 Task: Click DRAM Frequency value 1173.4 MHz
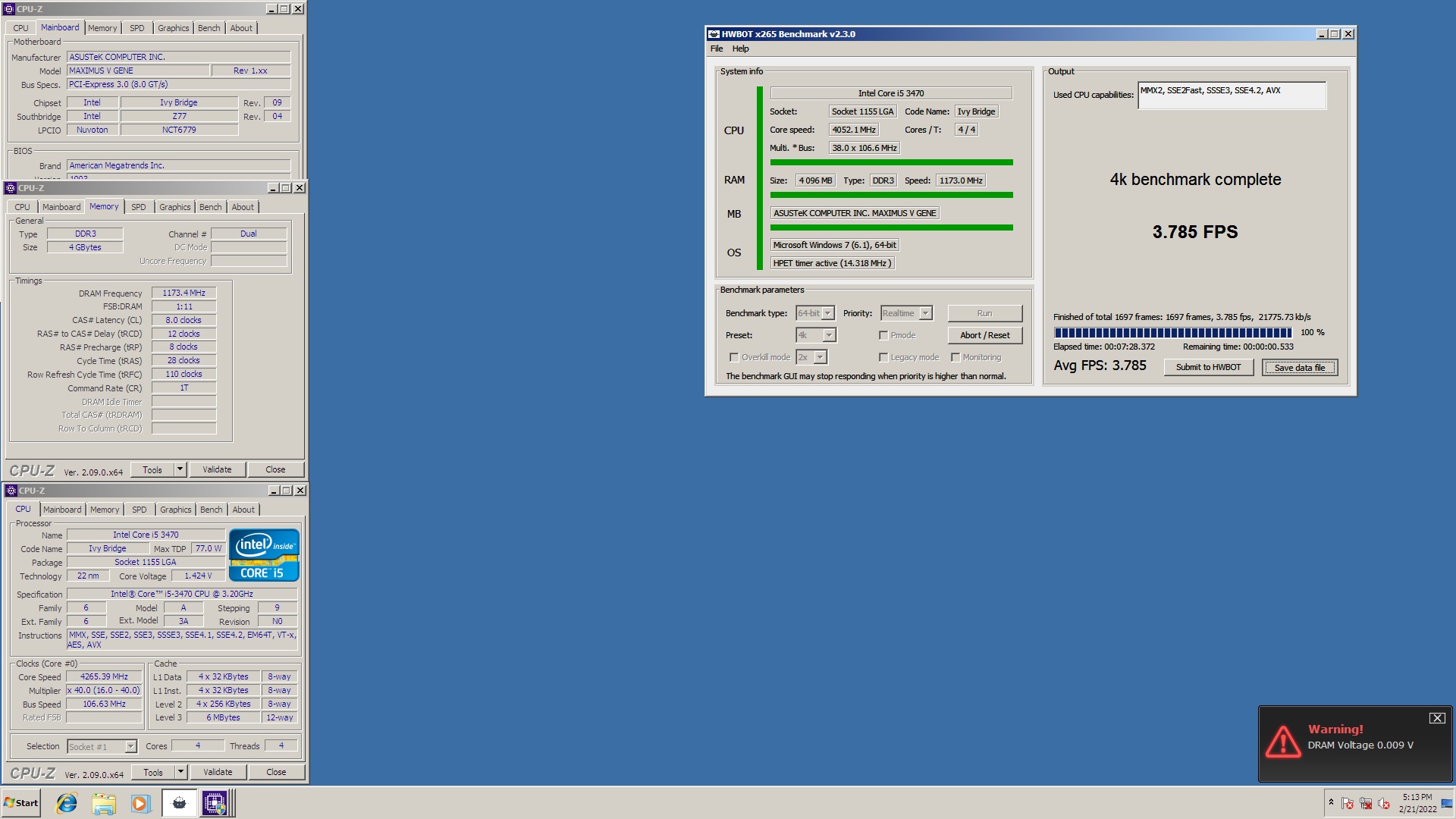click(184, 293)
